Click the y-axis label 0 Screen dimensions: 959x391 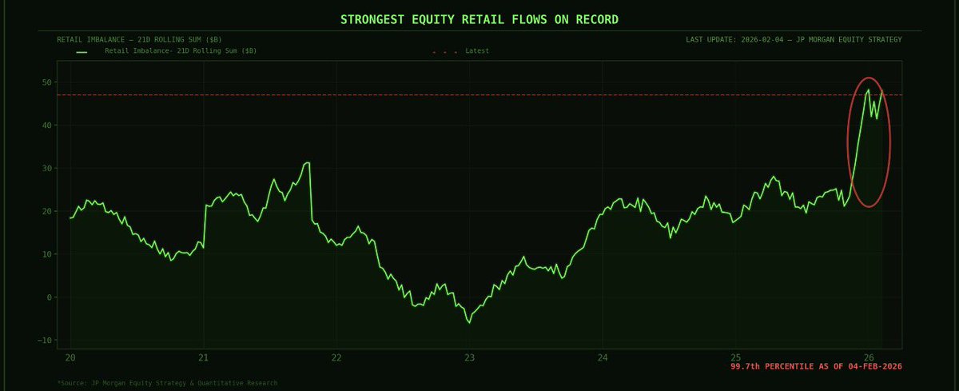pos(49,297)
